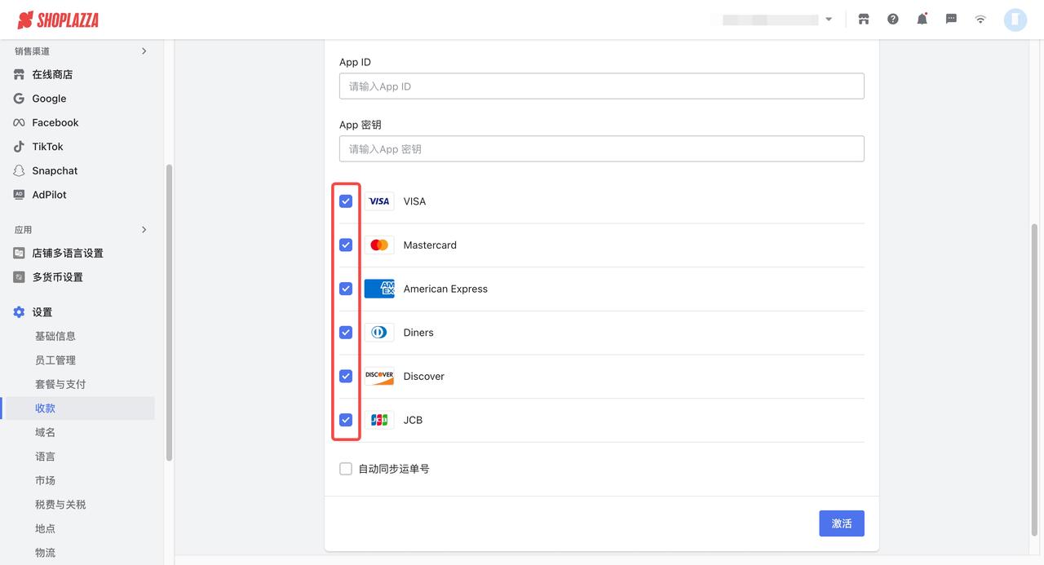Open notifications bell icon
This screenshot has width=1044, height=565.
922,20
